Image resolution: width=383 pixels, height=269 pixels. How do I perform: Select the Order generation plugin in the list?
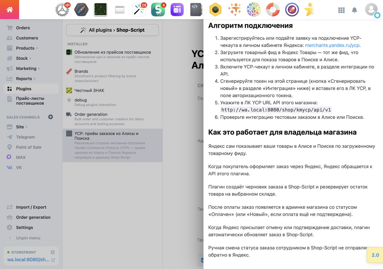coord(113,119)
